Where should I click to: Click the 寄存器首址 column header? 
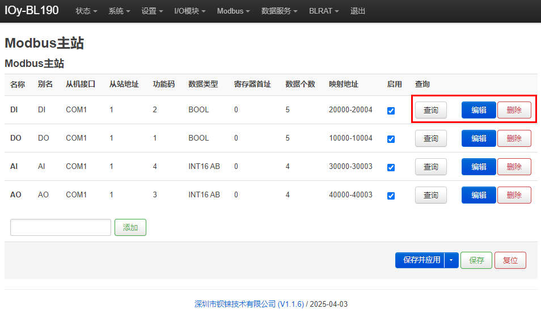click(x=252, y=84)
